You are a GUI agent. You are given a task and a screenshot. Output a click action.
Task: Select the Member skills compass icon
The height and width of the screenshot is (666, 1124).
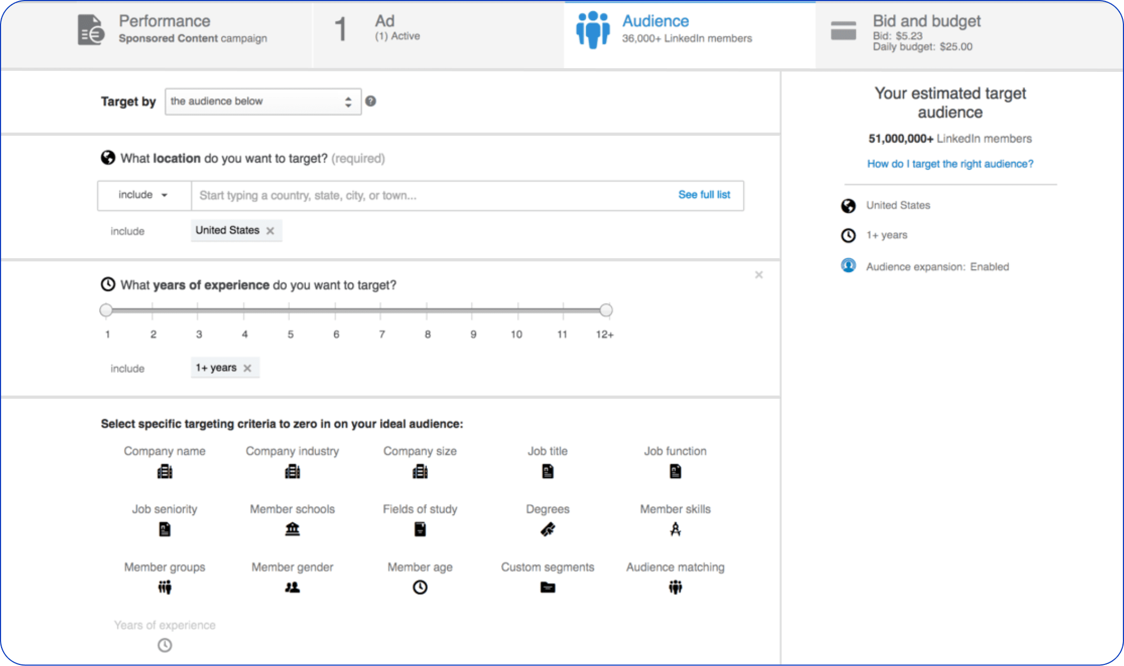(675, 529)
